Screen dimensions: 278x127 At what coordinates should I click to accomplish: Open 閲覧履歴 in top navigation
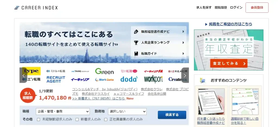pos(221,8)
